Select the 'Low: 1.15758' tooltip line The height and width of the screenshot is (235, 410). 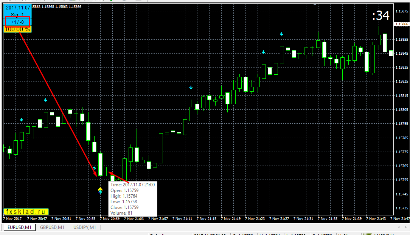124,202
